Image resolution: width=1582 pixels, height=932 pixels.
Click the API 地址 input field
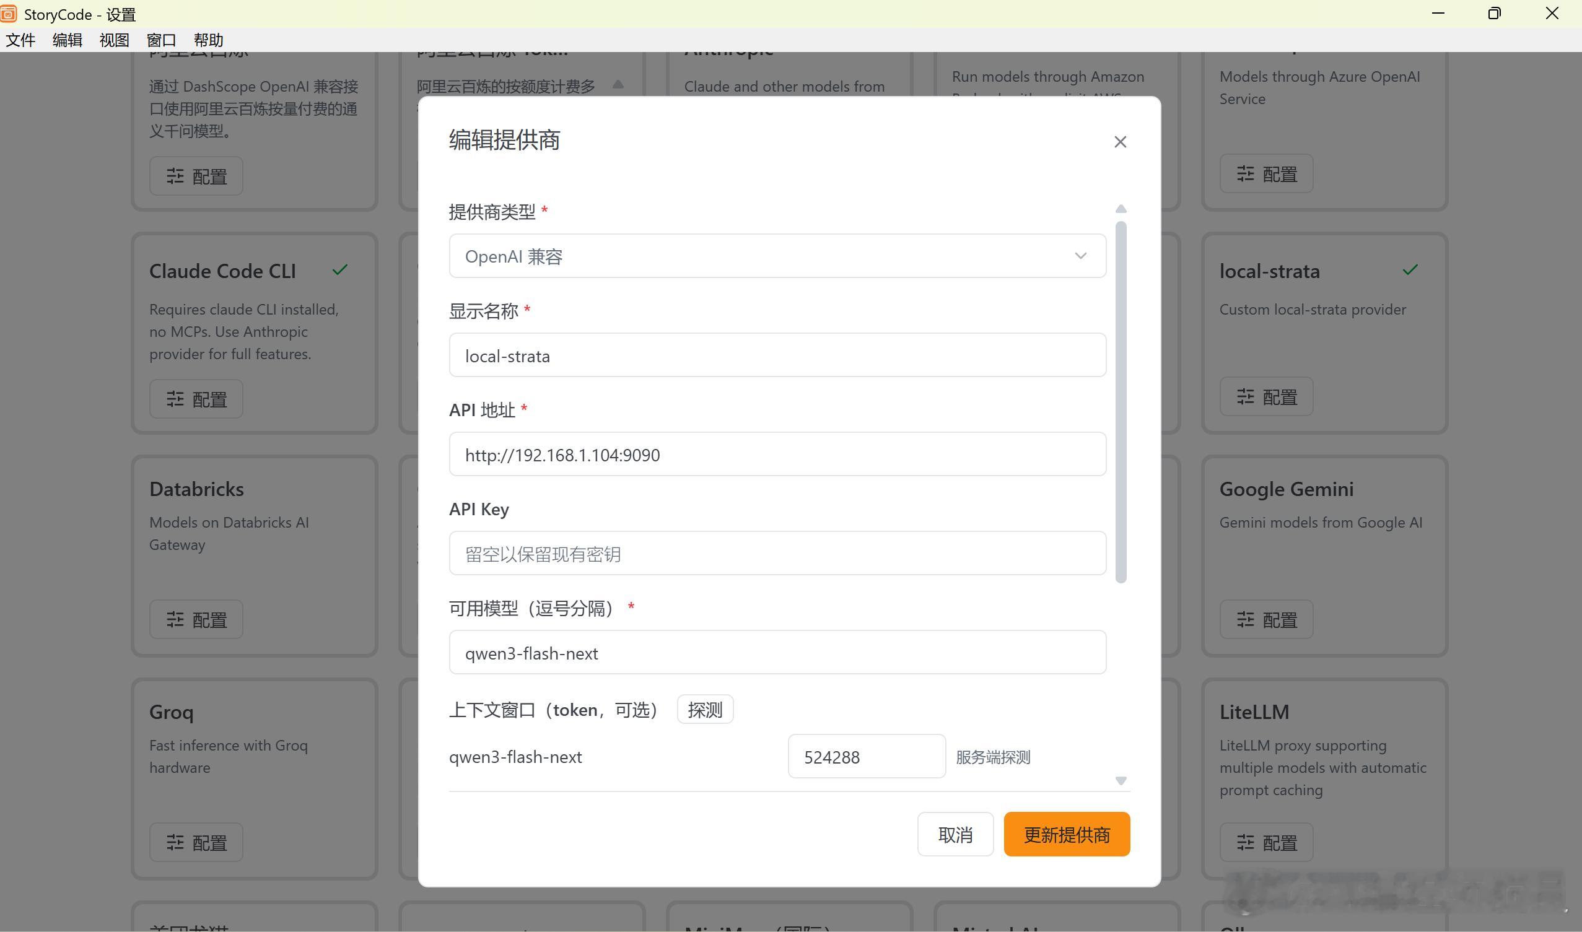pos(777,454)
